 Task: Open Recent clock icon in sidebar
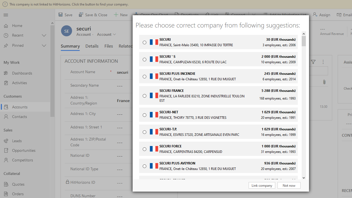point(6,35)
